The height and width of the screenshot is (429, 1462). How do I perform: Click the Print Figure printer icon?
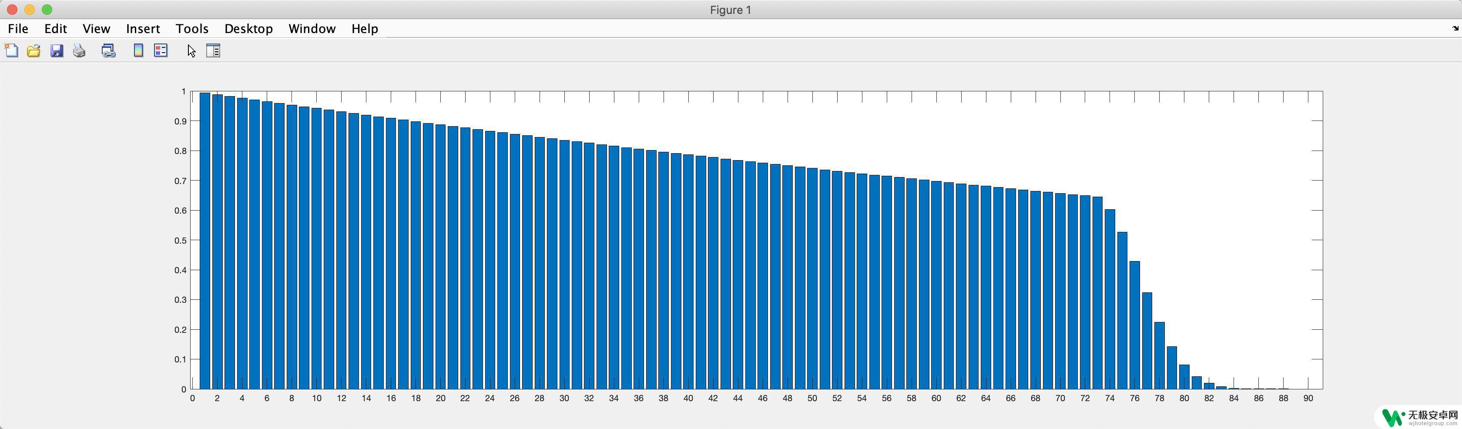(80, 50)
